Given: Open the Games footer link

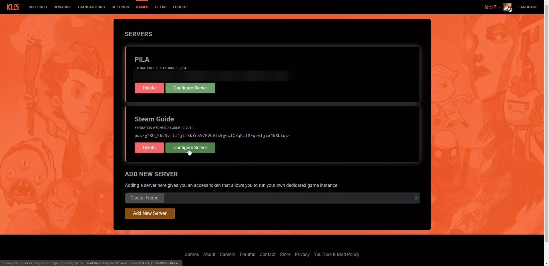Looking at the screenshot, I should point(192,255).
